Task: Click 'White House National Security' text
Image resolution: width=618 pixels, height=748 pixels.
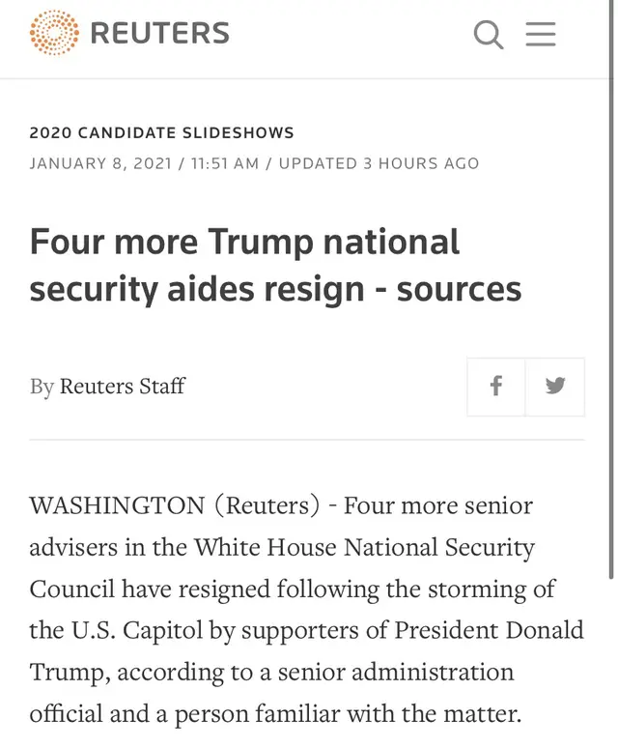Action: click(364, 548)
